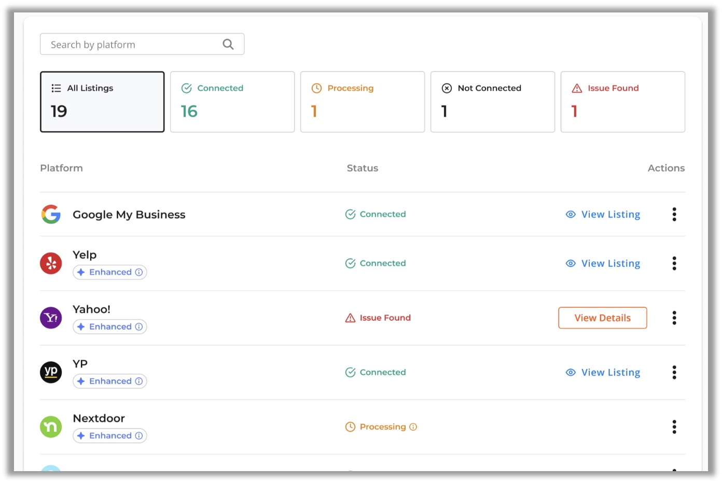Click Connected status in YP row
This screenshot has width=722, height=482.
376,372
